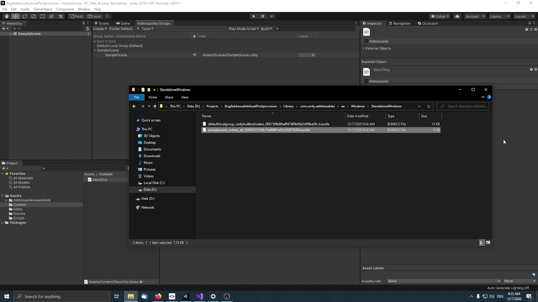This screenshot has height=302, width=538.
Task: Open the custom editor tools wrench icon
Action: [61, 16]
